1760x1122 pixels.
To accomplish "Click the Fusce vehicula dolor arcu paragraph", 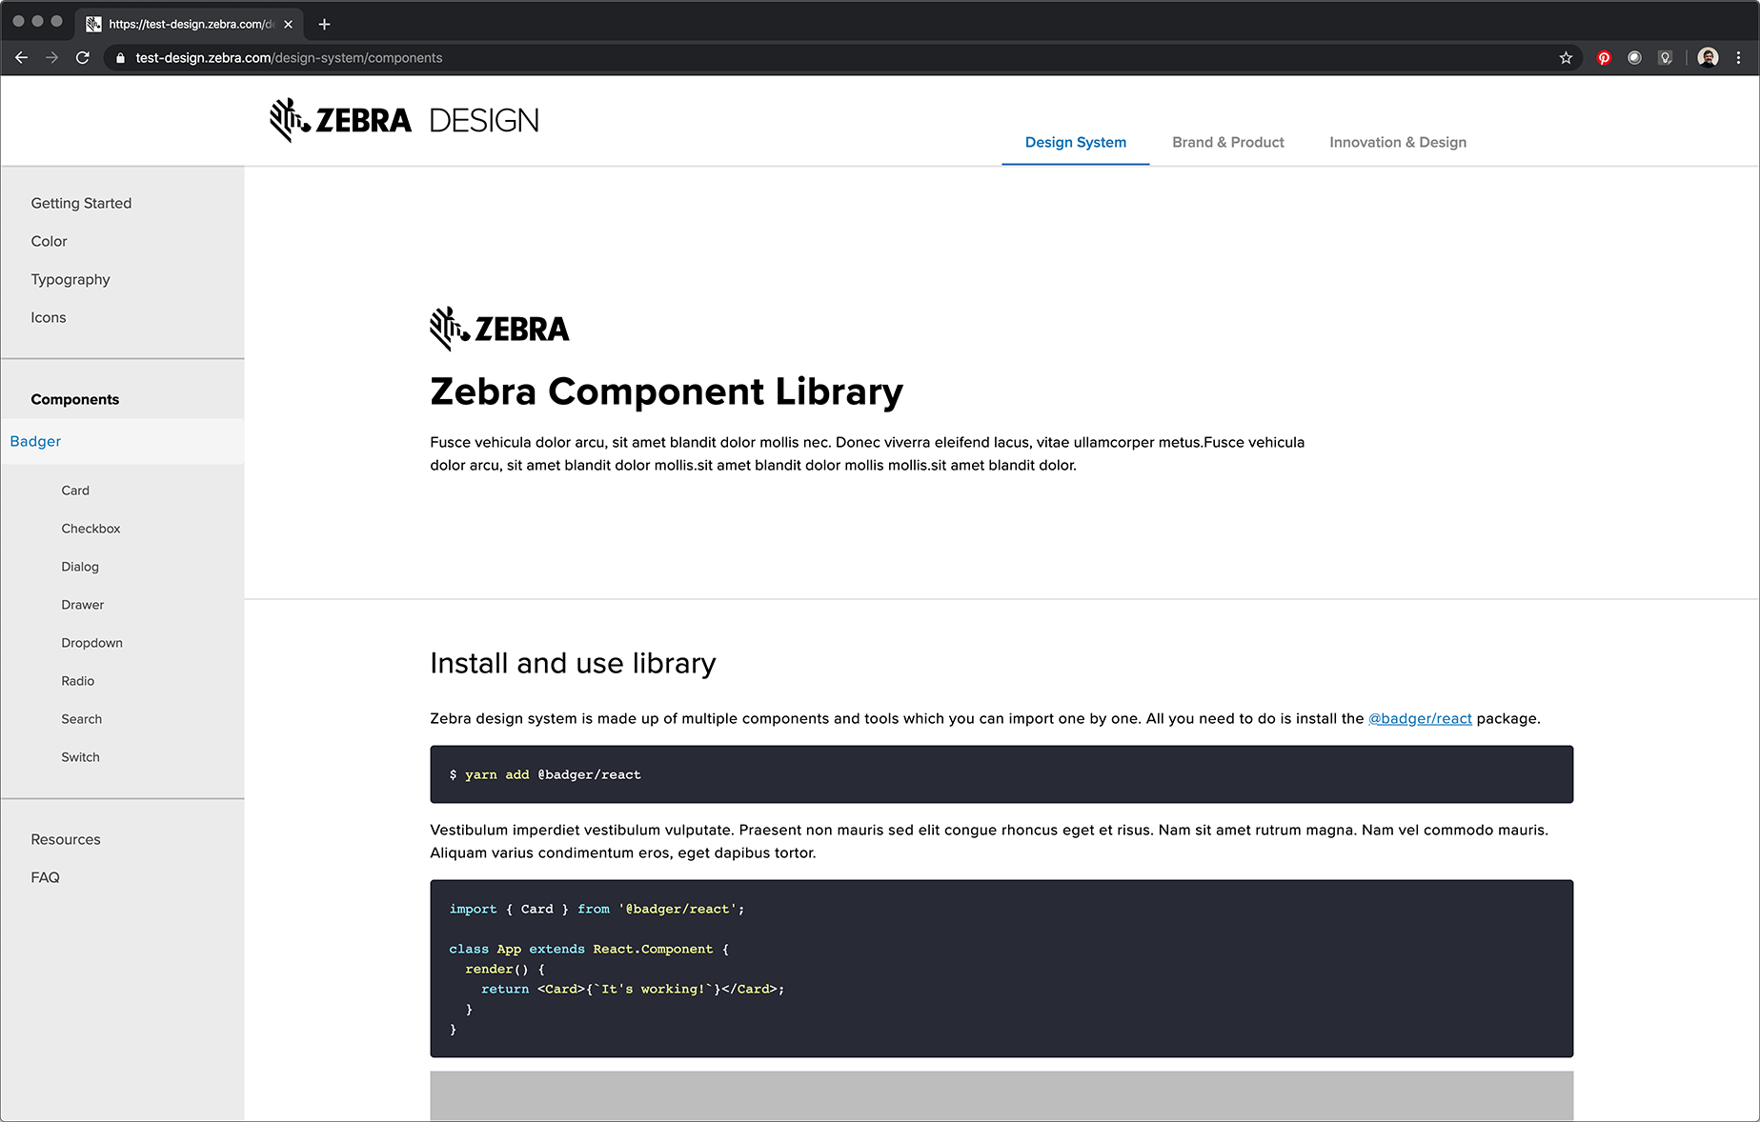I will 867,453.
